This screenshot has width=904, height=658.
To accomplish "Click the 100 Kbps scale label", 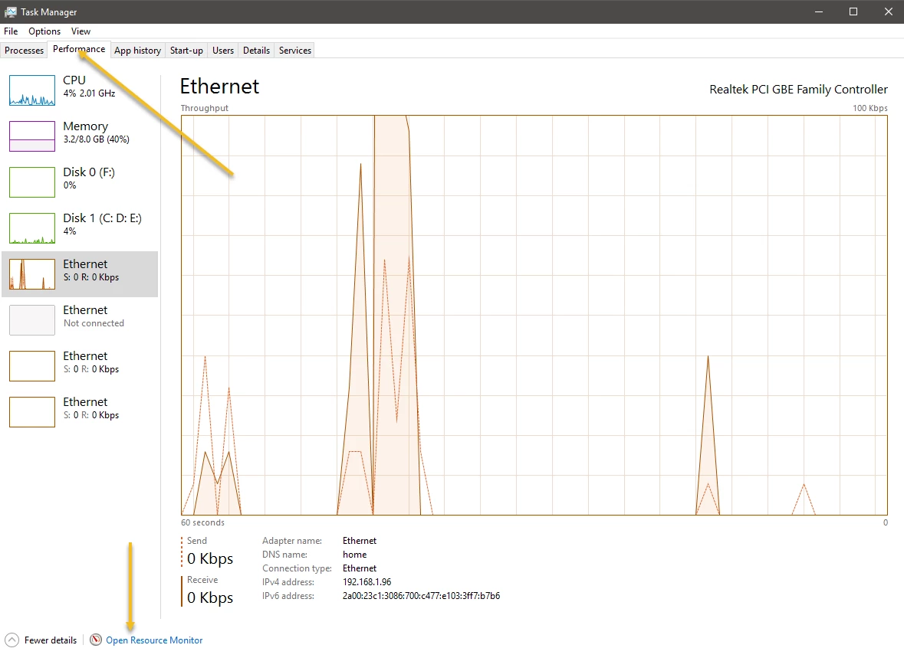I will [870, 108].
